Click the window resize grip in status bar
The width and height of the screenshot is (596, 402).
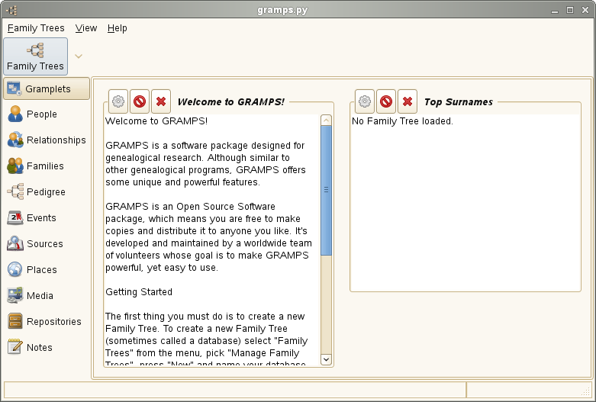585,391
